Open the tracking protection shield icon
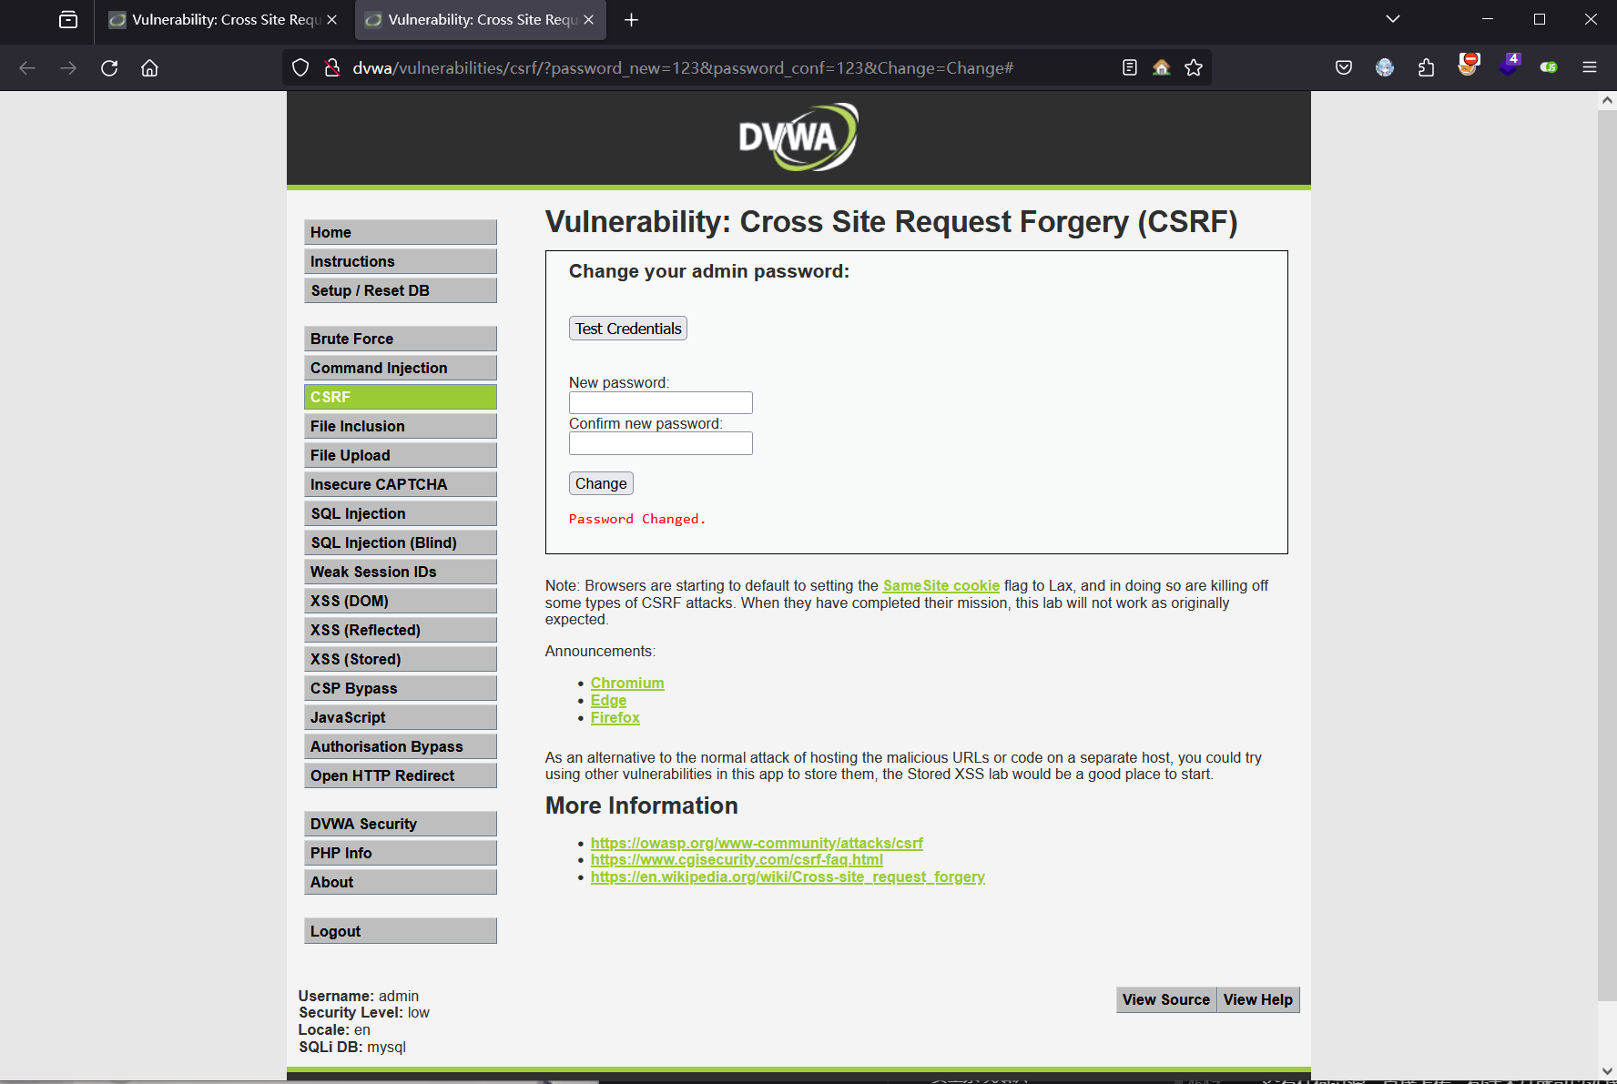Viewport: 1617px width, 1084px height. [x=300, y=67]
